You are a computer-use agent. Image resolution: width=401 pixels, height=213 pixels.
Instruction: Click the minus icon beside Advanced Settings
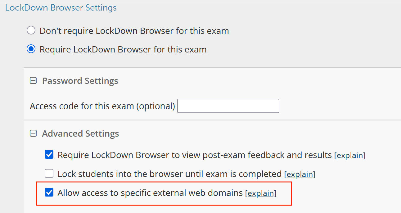click(x=33, y=133)
